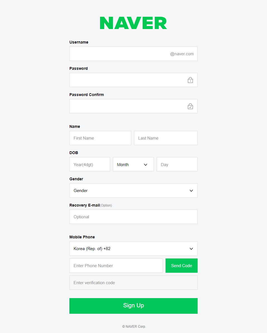
Task: Click the Gender dropdown chevron arrow
Action: click(191, 191)
